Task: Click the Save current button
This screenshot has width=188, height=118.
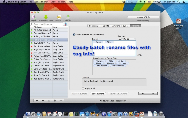Action: [98, 94]
